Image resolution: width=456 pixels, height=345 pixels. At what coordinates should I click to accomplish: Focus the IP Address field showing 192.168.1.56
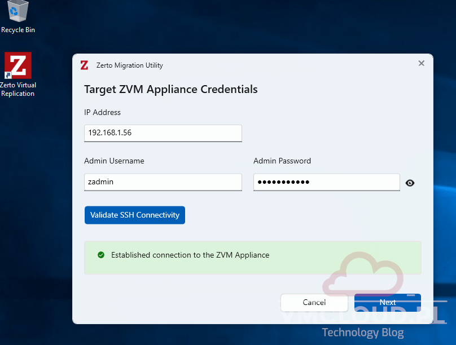click(x=163, y=133)
